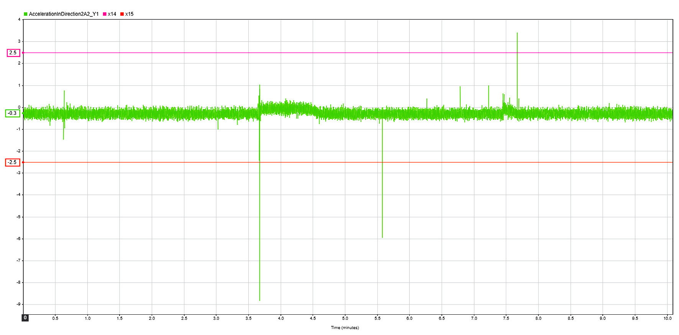Grab the pink handle dot on 2.5 line
The image size is (679, 335).
coord(23,53)
